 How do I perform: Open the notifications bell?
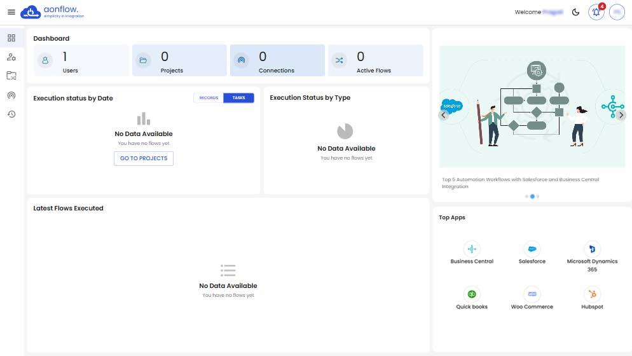(x=596, y=12)
